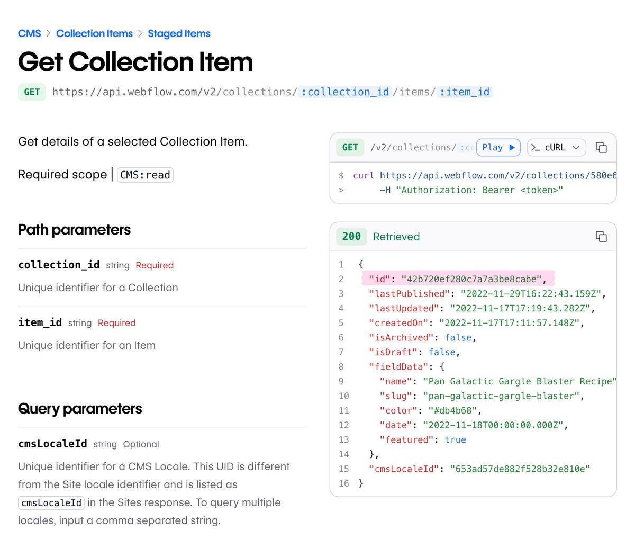Click the /v2/collections/ path in request panel

click(x=413, y=147)
